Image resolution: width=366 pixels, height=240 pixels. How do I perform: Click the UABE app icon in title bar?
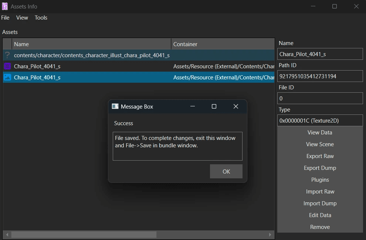click(x=5, y=6)
